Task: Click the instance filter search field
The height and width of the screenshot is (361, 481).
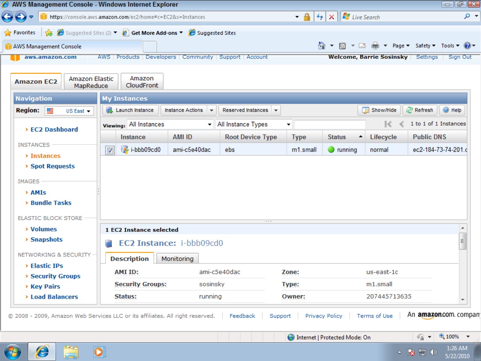Action: (330, 124)
